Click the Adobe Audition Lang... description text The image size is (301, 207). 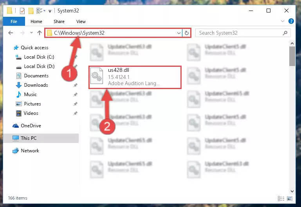[133, 83]
